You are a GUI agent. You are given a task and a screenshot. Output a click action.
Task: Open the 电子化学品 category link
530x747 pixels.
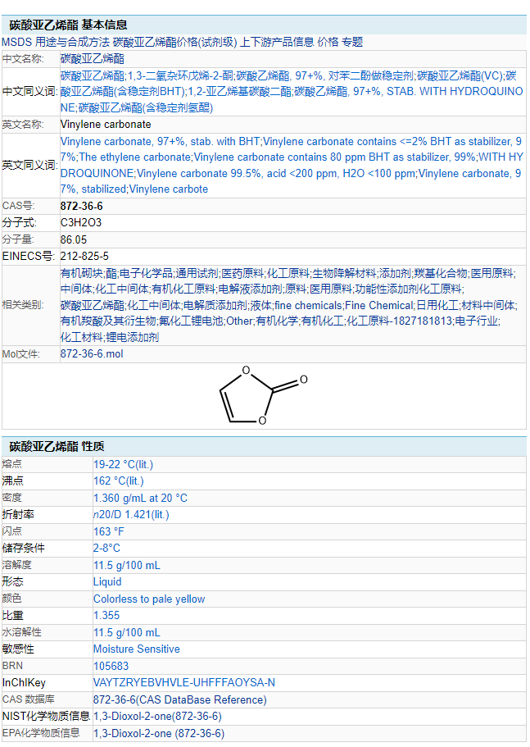[x=146, y=273]
